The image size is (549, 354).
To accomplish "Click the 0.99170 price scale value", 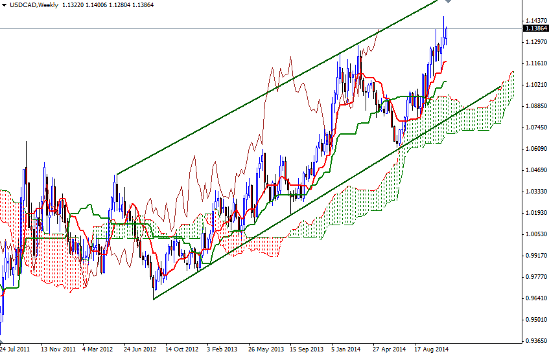I will (536, 256).
